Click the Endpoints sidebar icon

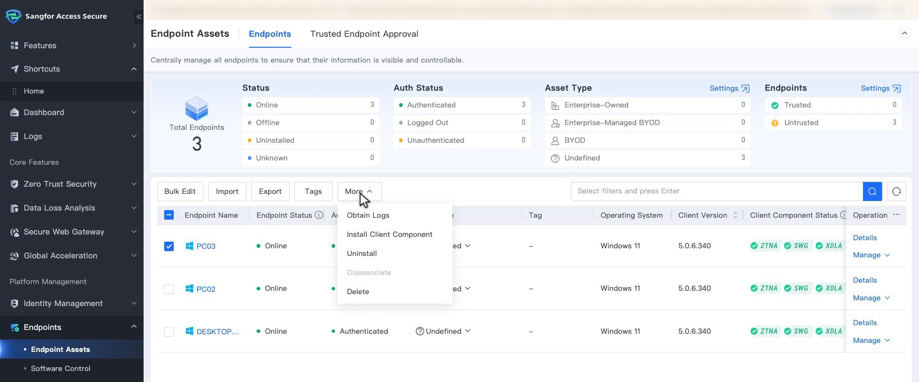click(14, 327)
